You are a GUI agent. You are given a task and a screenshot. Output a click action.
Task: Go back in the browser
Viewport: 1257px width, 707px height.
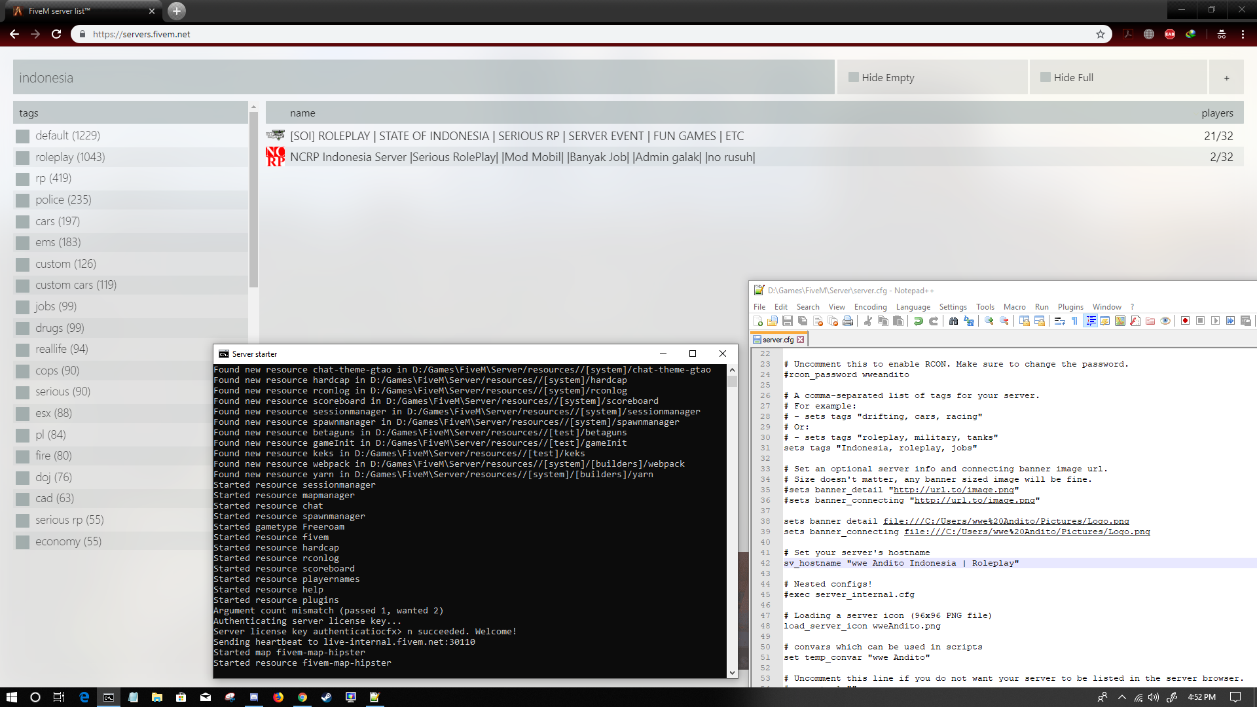tap(14, 34)
